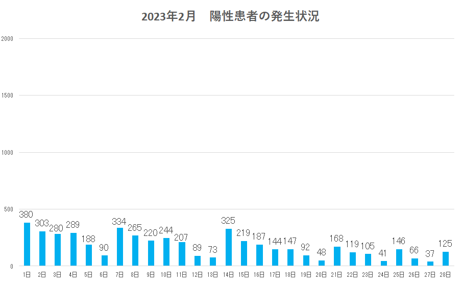This screenshot has height=285, width=462.
Task: Click the x-axis label 10日
Action: point(166,275)
